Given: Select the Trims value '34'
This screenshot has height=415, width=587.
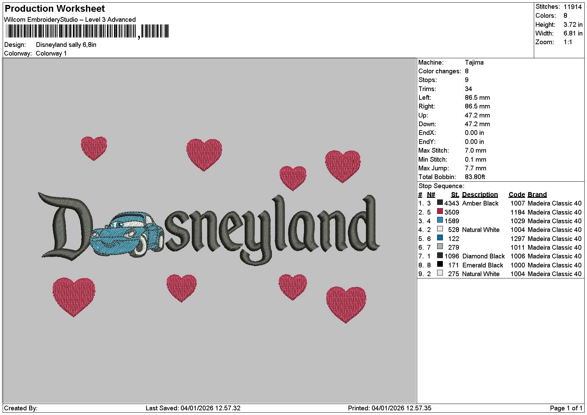Looking at the screenshot, I should 468,89.
